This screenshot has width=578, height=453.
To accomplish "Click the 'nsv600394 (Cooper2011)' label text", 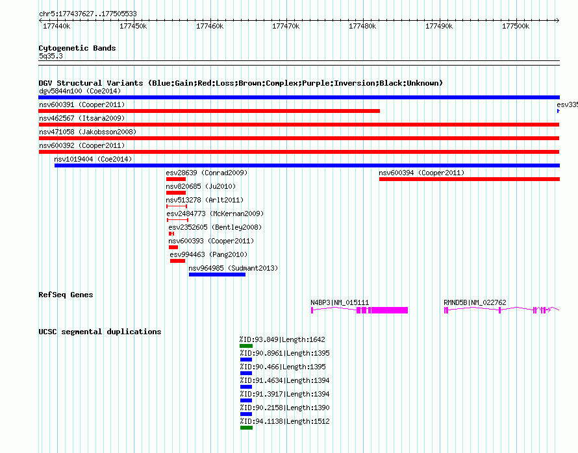I will click(421, 173).
